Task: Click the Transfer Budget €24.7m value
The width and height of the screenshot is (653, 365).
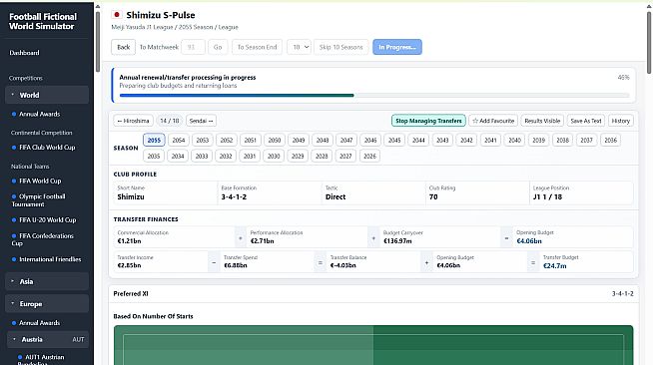Action: (555, 265)
